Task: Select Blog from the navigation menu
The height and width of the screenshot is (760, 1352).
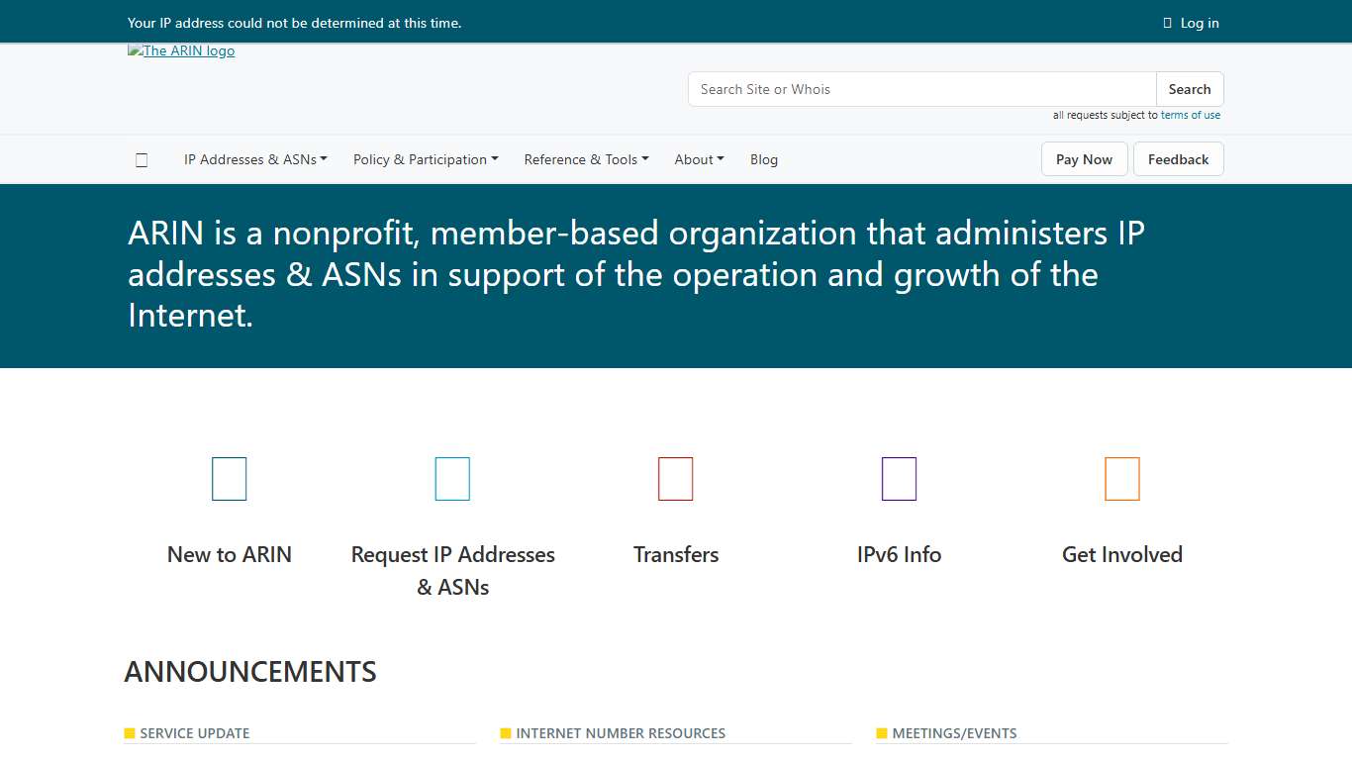Action: (764, 159)
